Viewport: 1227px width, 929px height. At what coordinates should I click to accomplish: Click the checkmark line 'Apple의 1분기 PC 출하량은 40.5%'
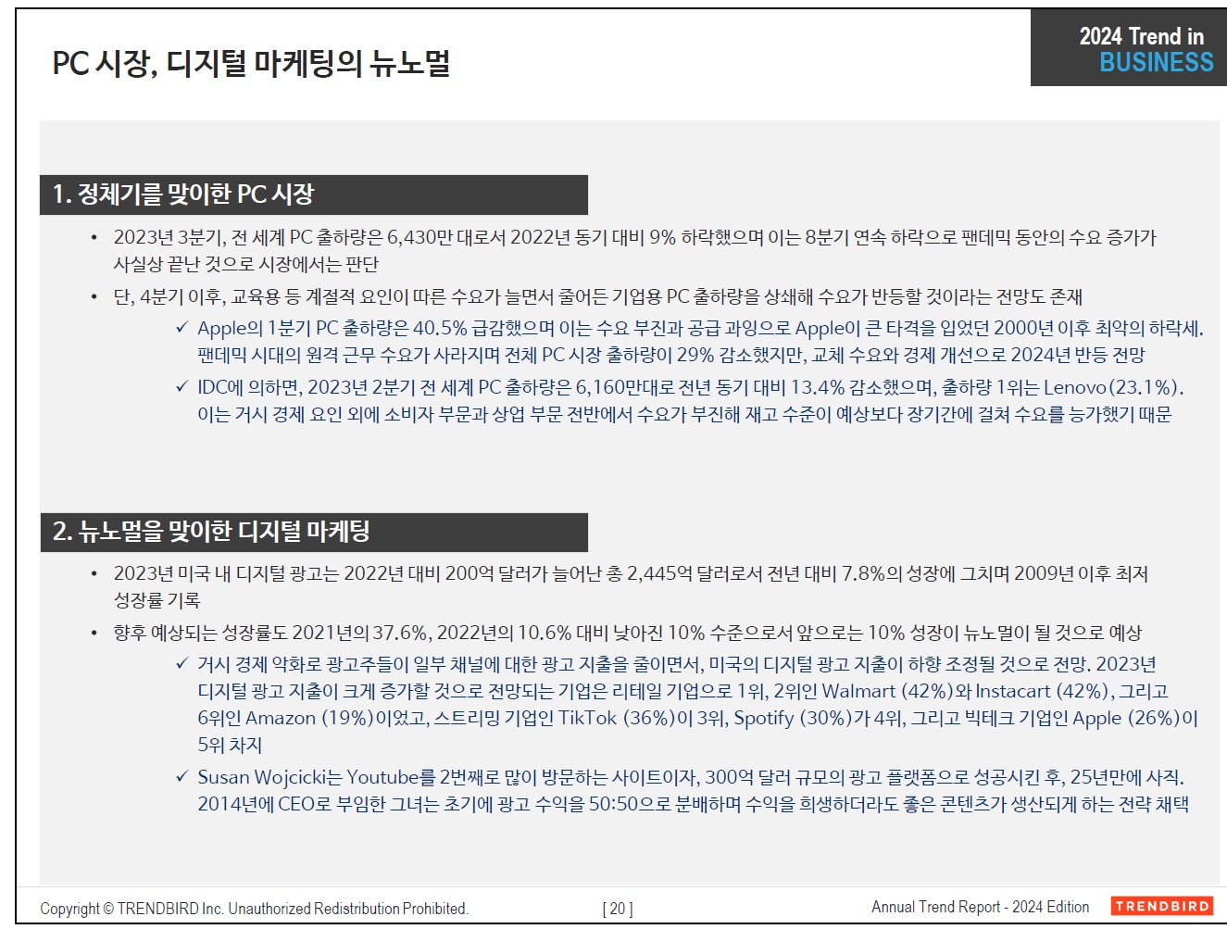(700, 328)
